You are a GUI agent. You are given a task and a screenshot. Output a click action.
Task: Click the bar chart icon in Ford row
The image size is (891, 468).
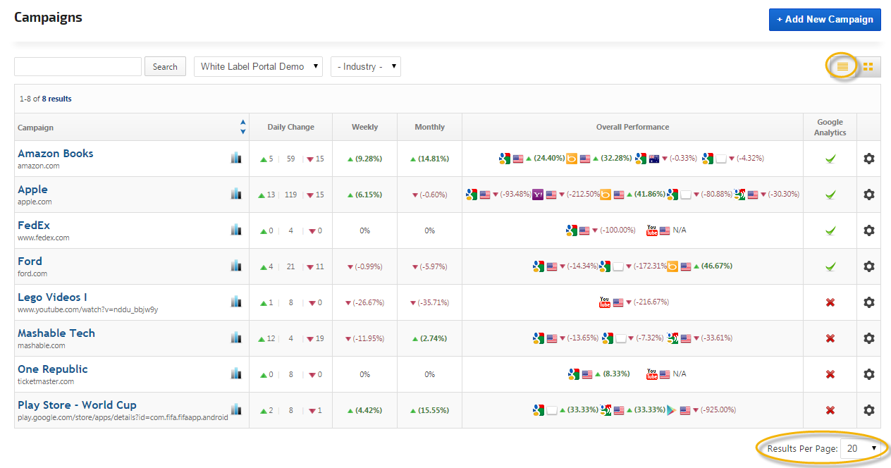point(236,266)
